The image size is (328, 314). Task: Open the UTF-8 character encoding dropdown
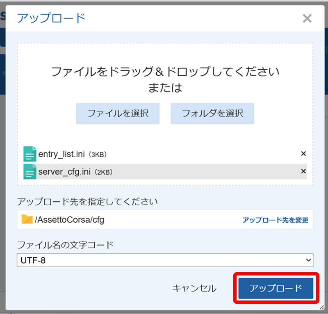164,260
